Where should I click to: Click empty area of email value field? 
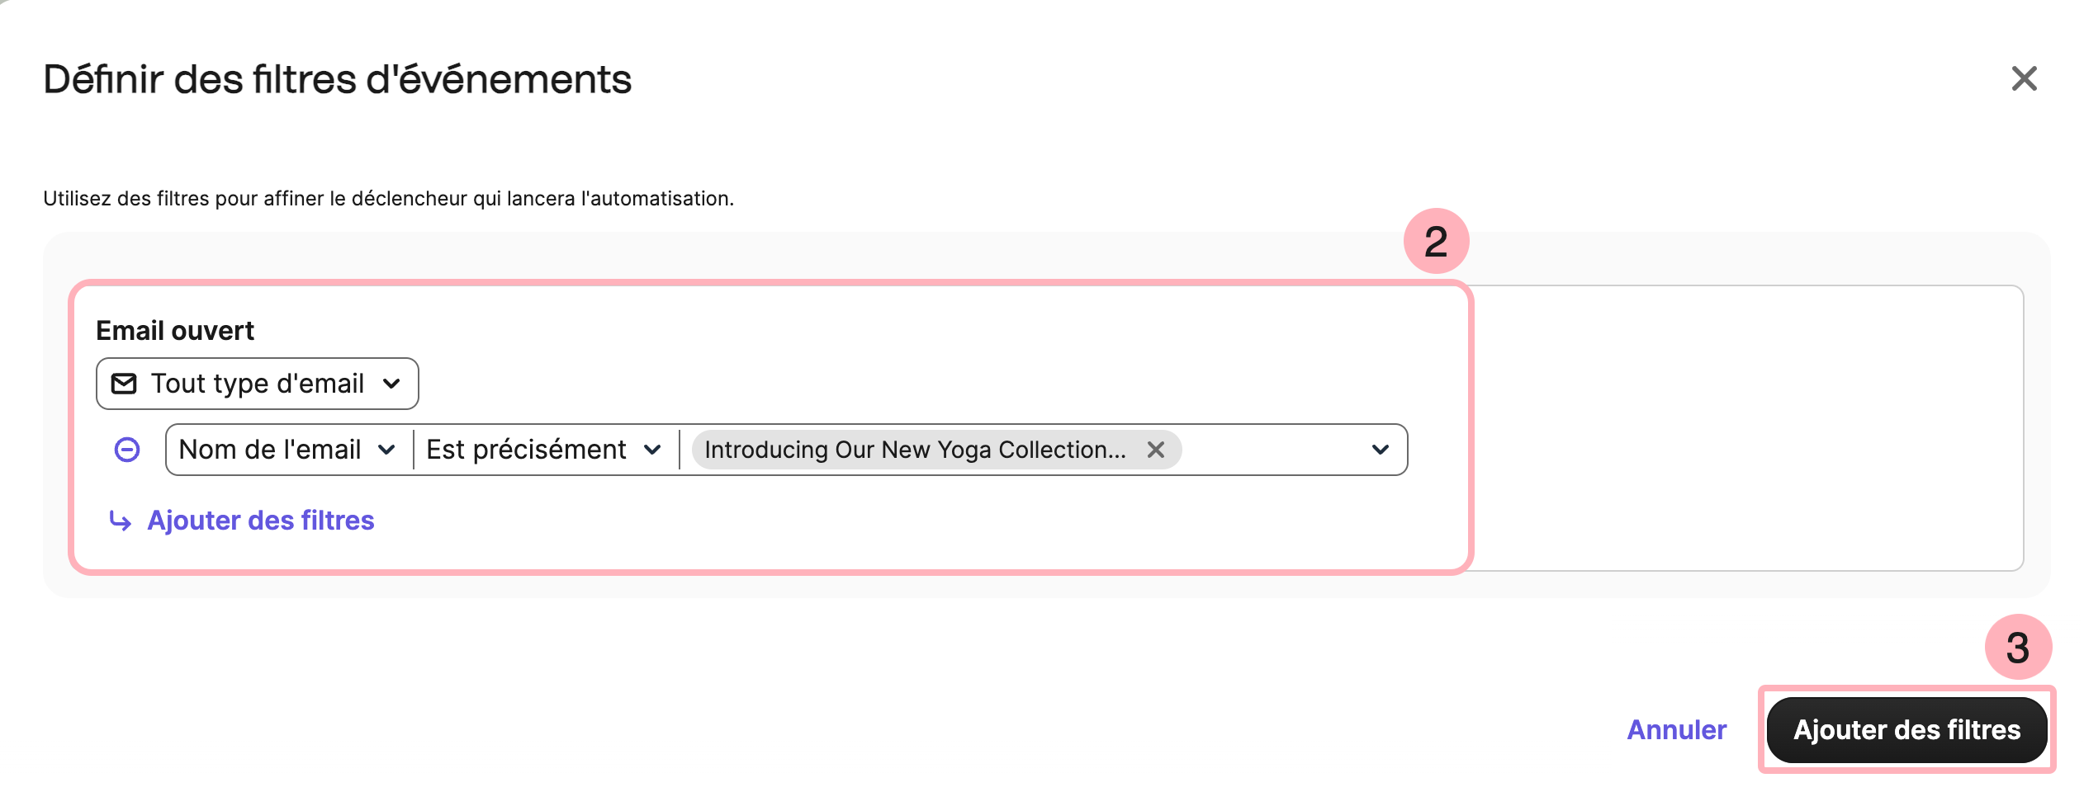(1272, 450)
